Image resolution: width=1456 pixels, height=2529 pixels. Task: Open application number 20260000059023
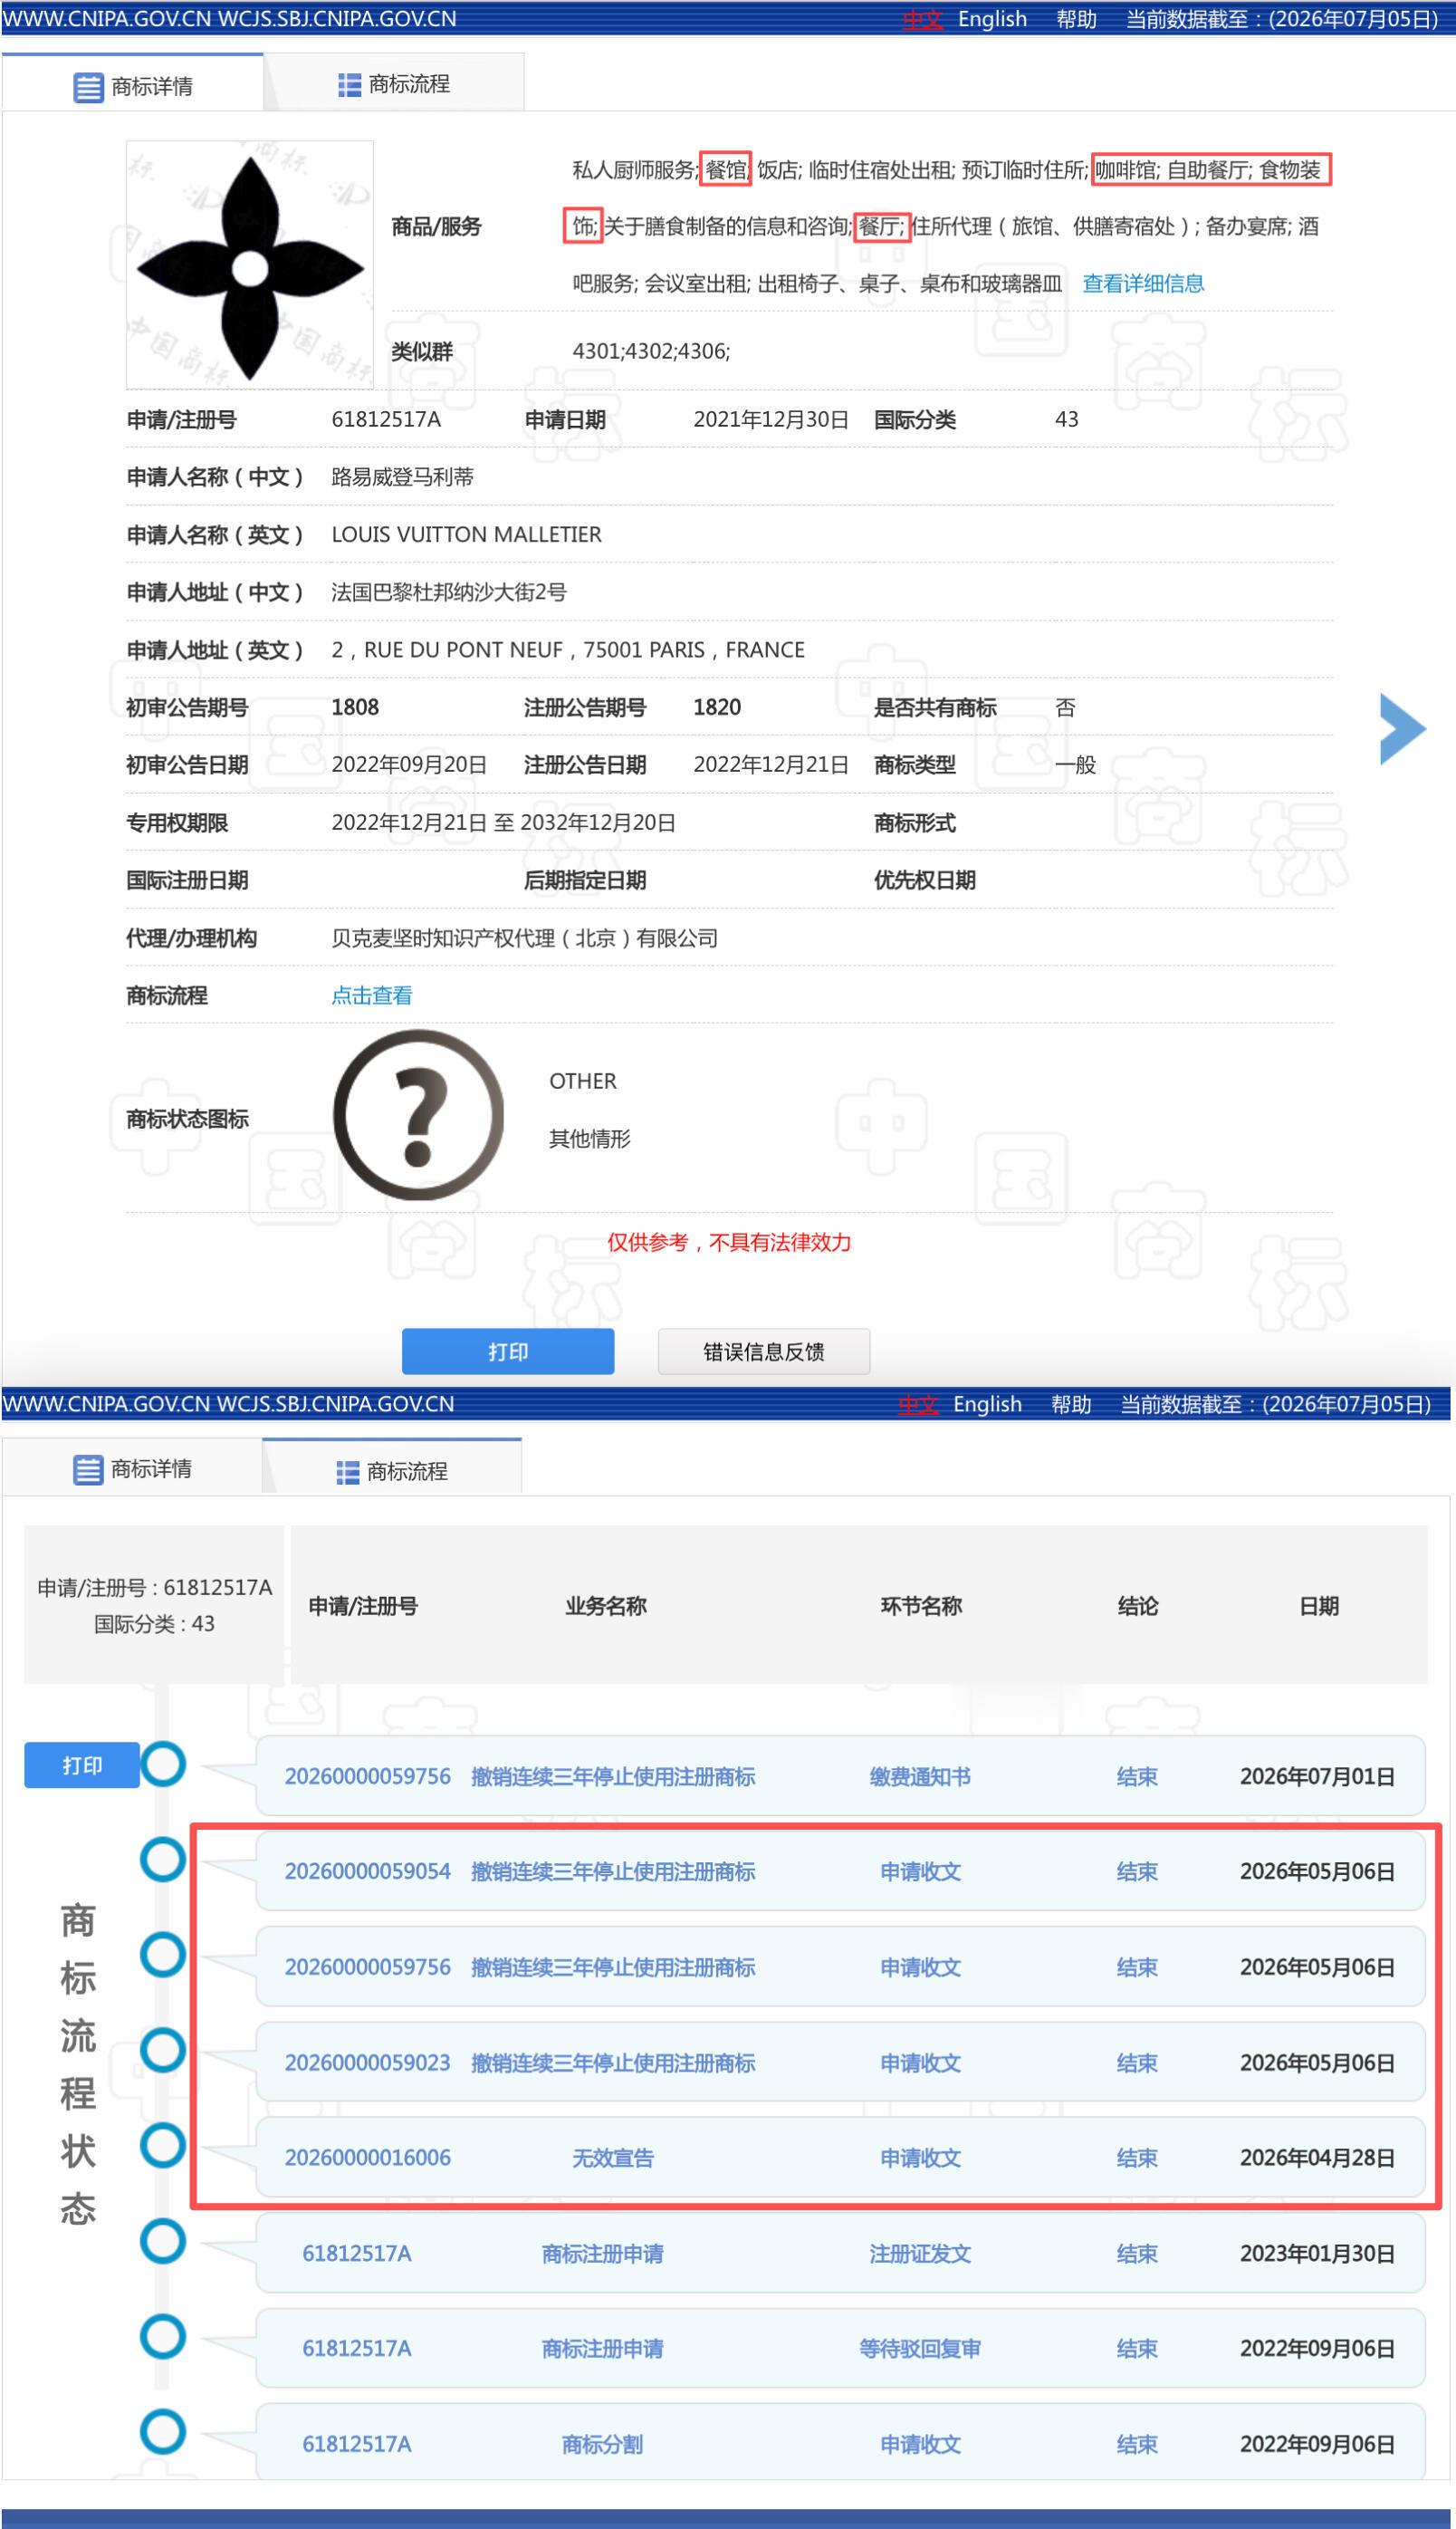coord(368,2062)
